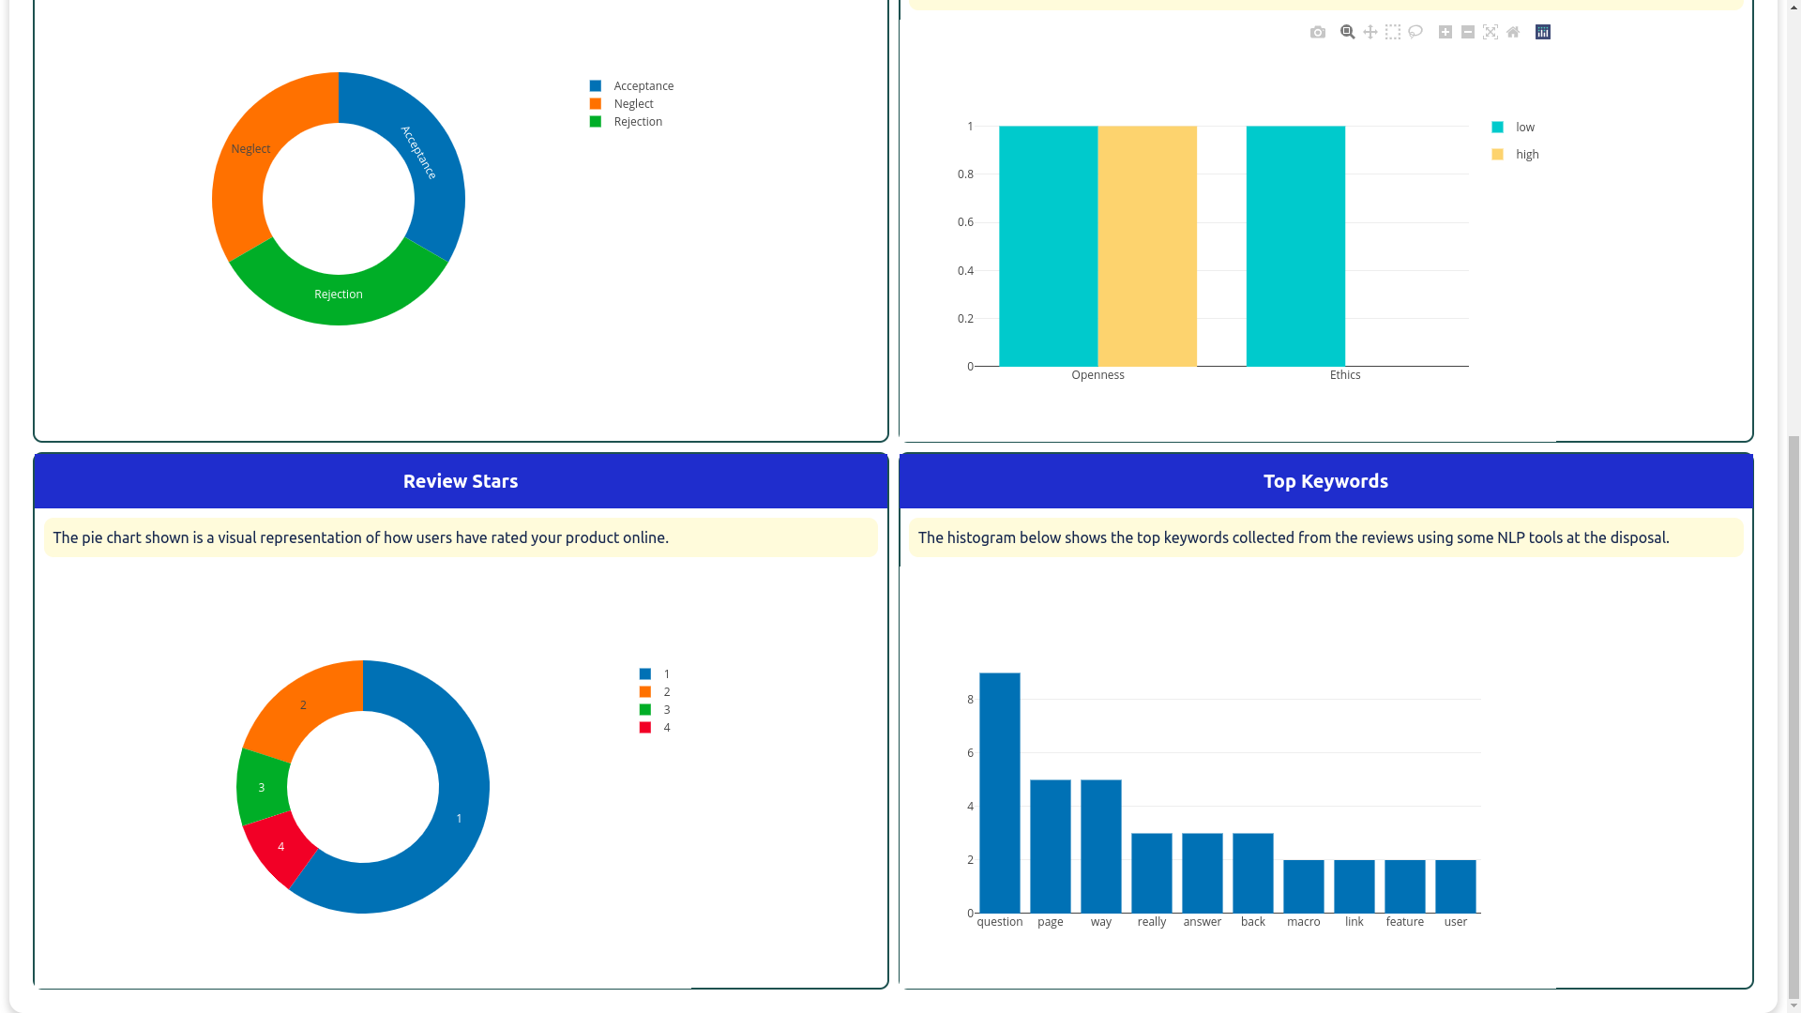
Task: Toggle star rating '1' legend entry
Action: 665,674
